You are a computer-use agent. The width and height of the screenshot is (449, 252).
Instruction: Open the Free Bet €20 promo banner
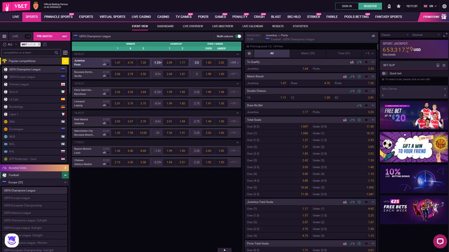(x=414, y=115)
